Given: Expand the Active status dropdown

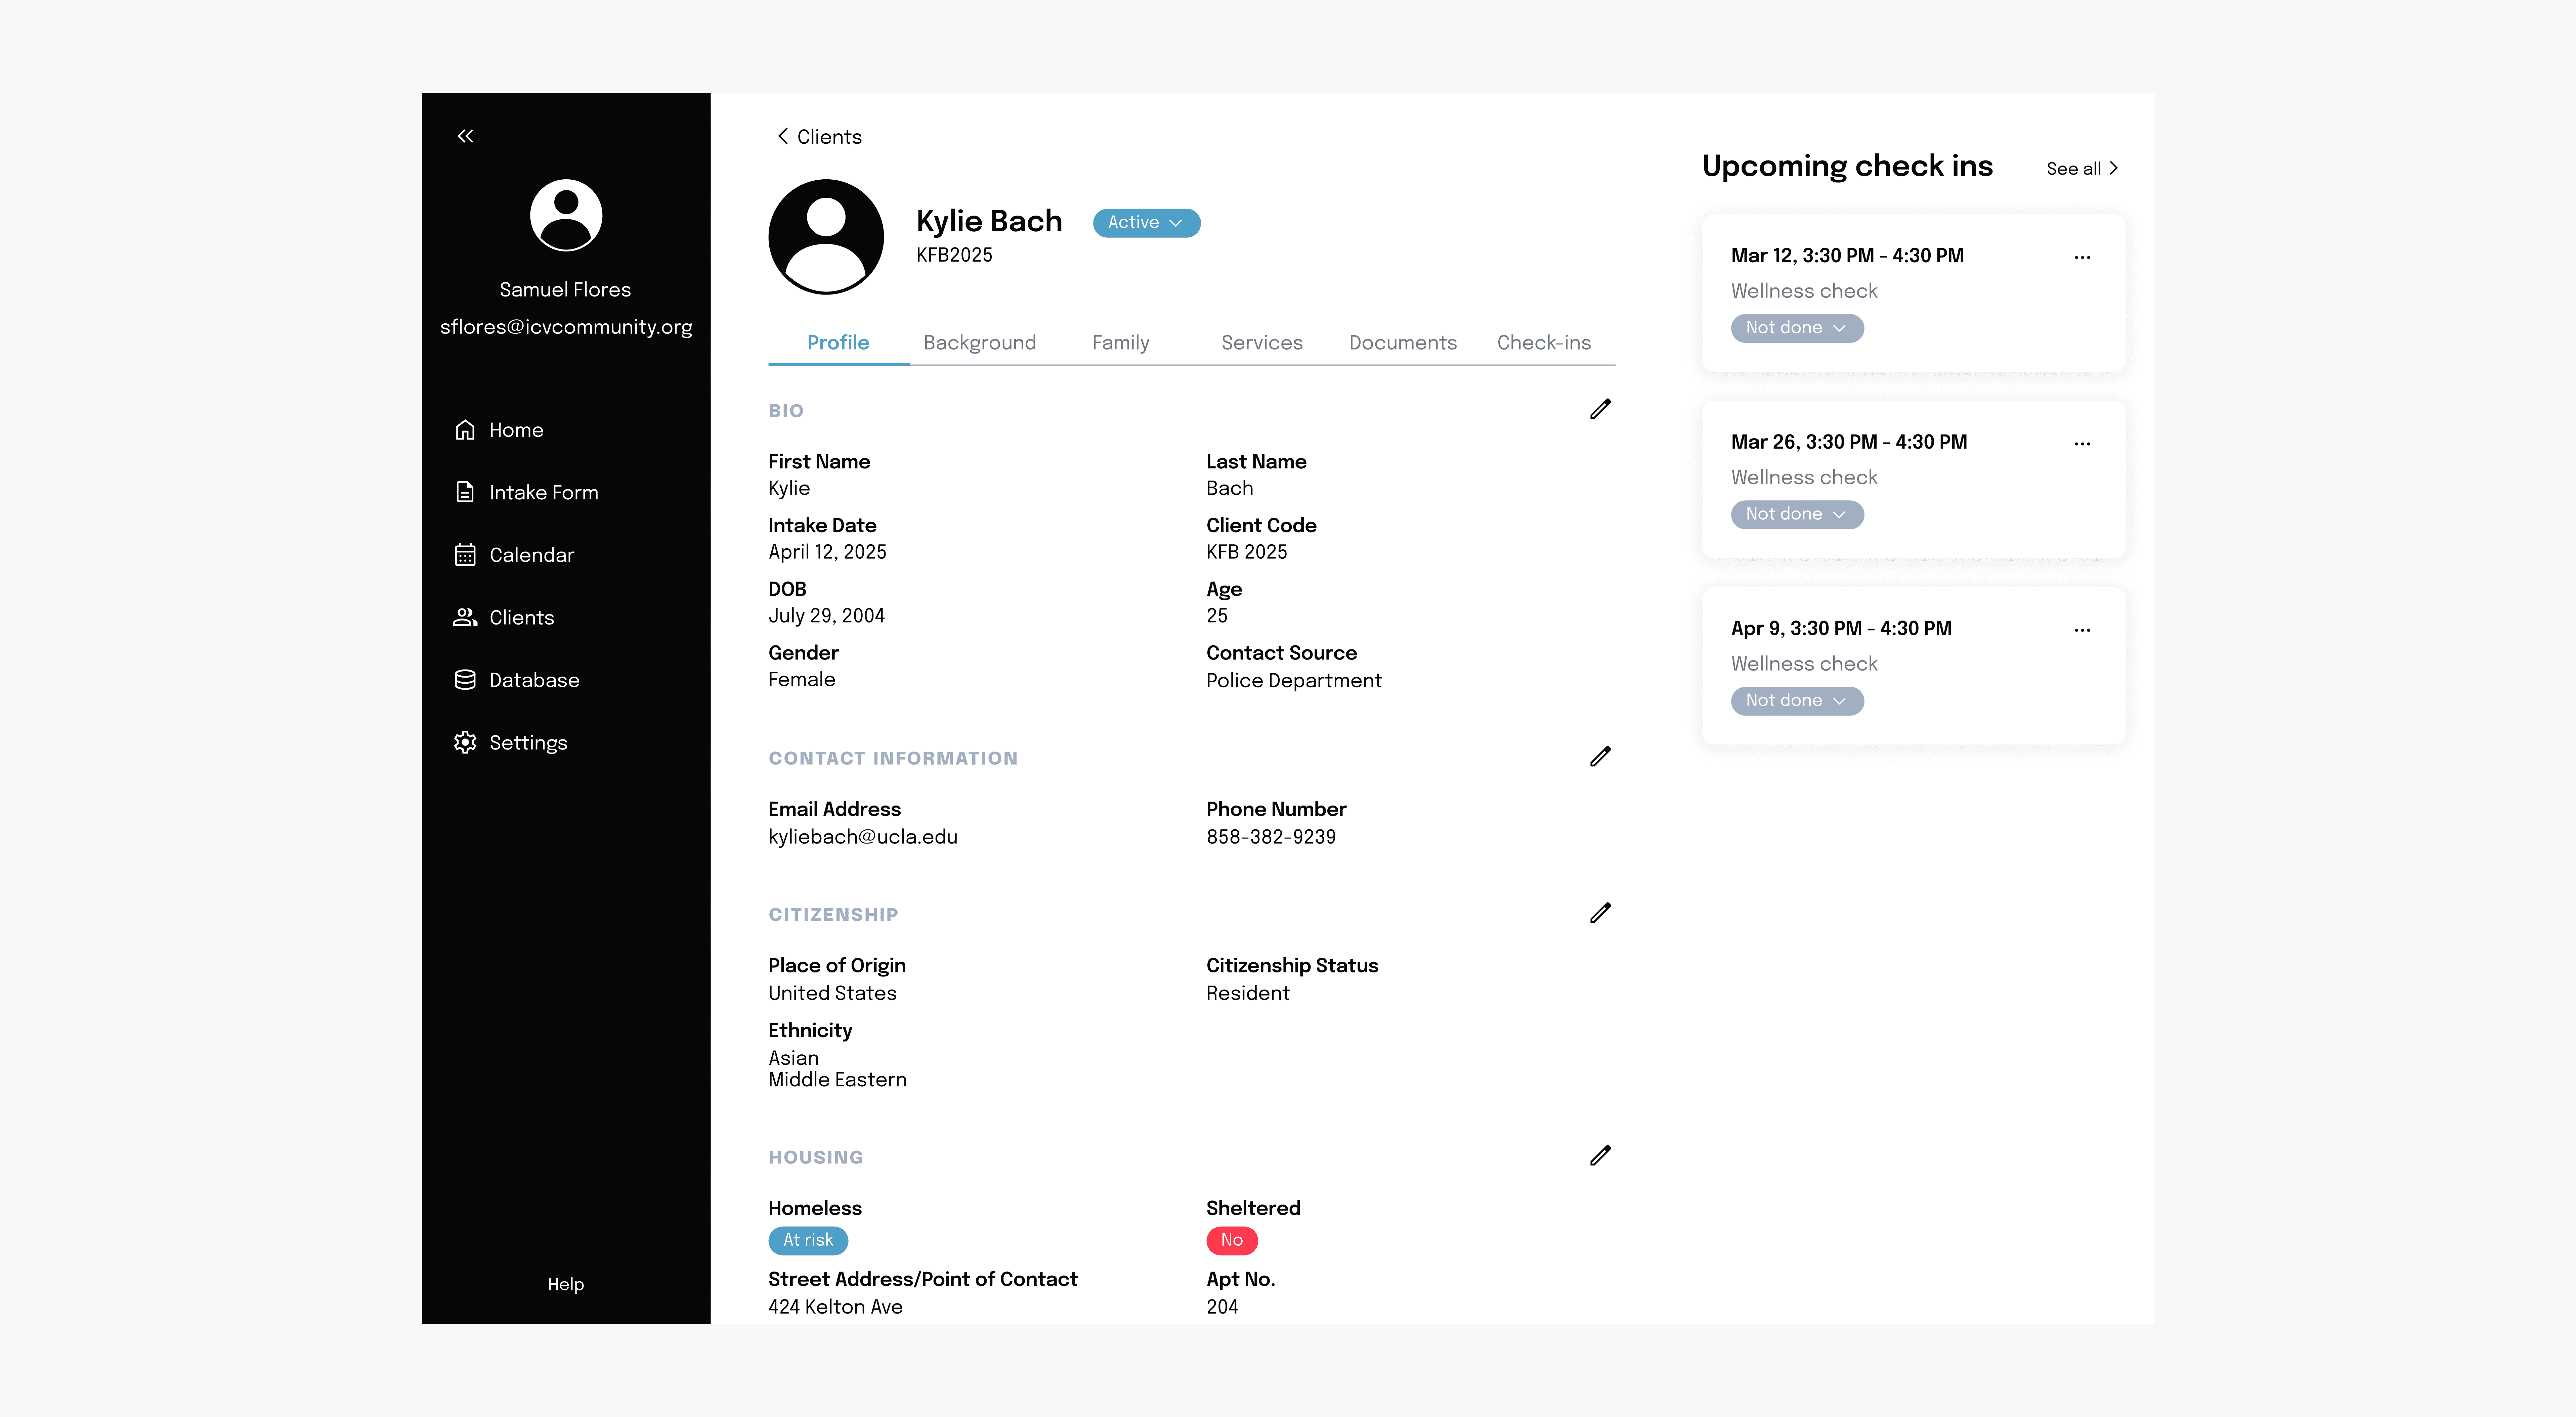Looking at the screenshot, I should 1146,223.
